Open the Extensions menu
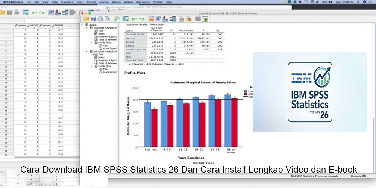This screenshot has height=188, width=376. pos(143,2)
